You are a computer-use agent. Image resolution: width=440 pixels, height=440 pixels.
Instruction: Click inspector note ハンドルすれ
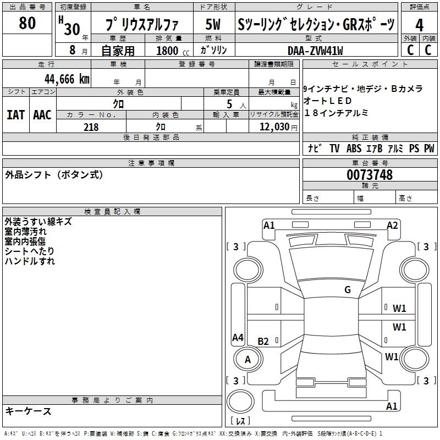point(30,261)
